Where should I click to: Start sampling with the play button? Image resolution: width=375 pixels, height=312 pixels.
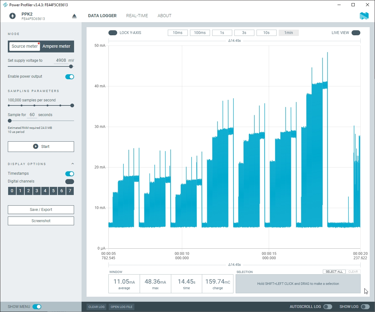pos(41,147)
